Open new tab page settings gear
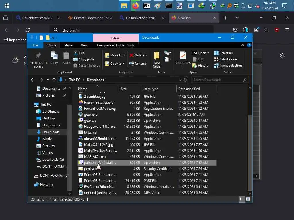Viewport: 294px width, 220px height. (x=282, y=56)
